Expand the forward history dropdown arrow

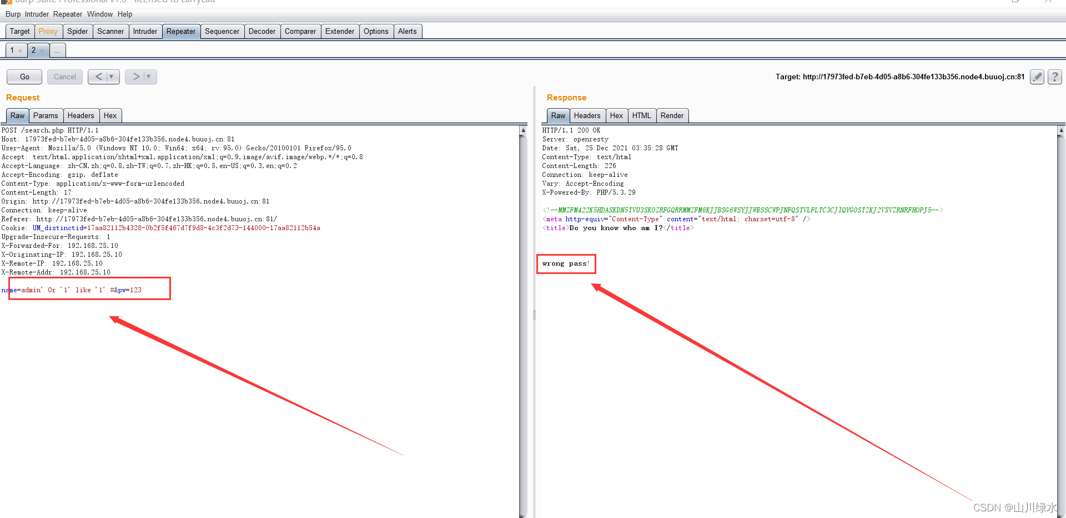coord(149,77)
